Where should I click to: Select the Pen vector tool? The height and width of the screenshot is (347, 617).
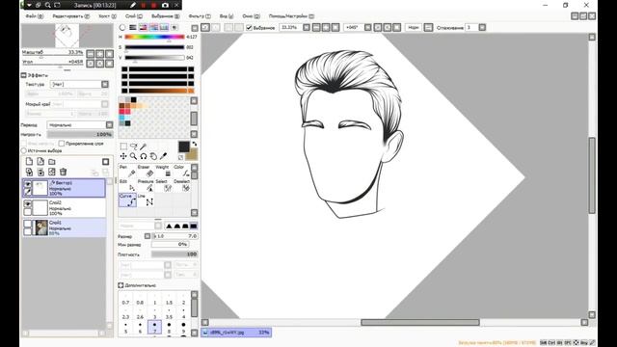pos(127,172)
